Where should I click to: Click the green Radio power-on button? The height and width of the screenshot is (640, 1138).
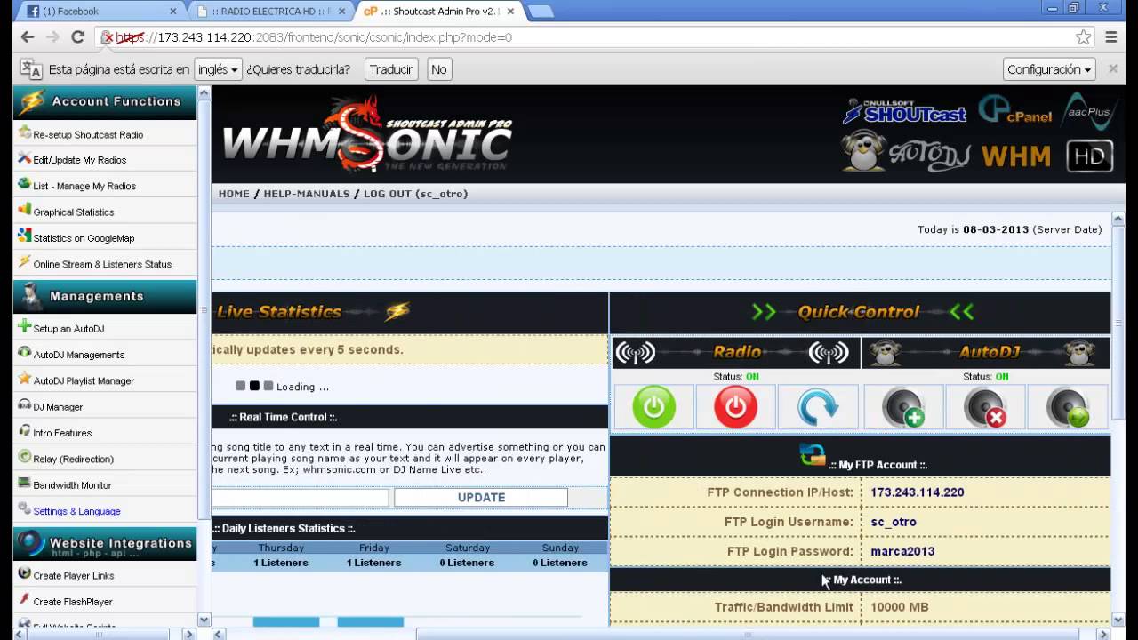[653, 407]
